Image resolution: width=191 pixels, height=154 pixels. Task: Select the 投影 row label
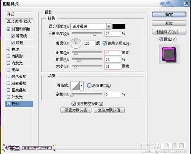click(x=15, y=104)
